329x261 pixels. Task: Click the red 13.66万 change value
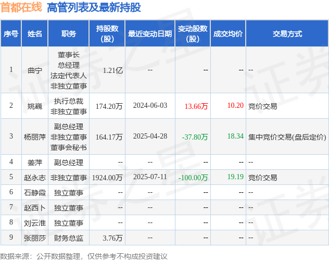[196, 106]
